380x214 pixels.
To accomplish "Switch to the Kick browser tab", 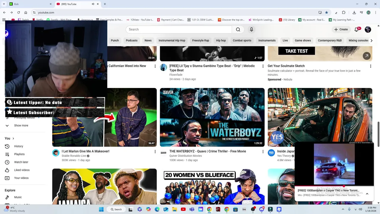I will coord(30,4).
